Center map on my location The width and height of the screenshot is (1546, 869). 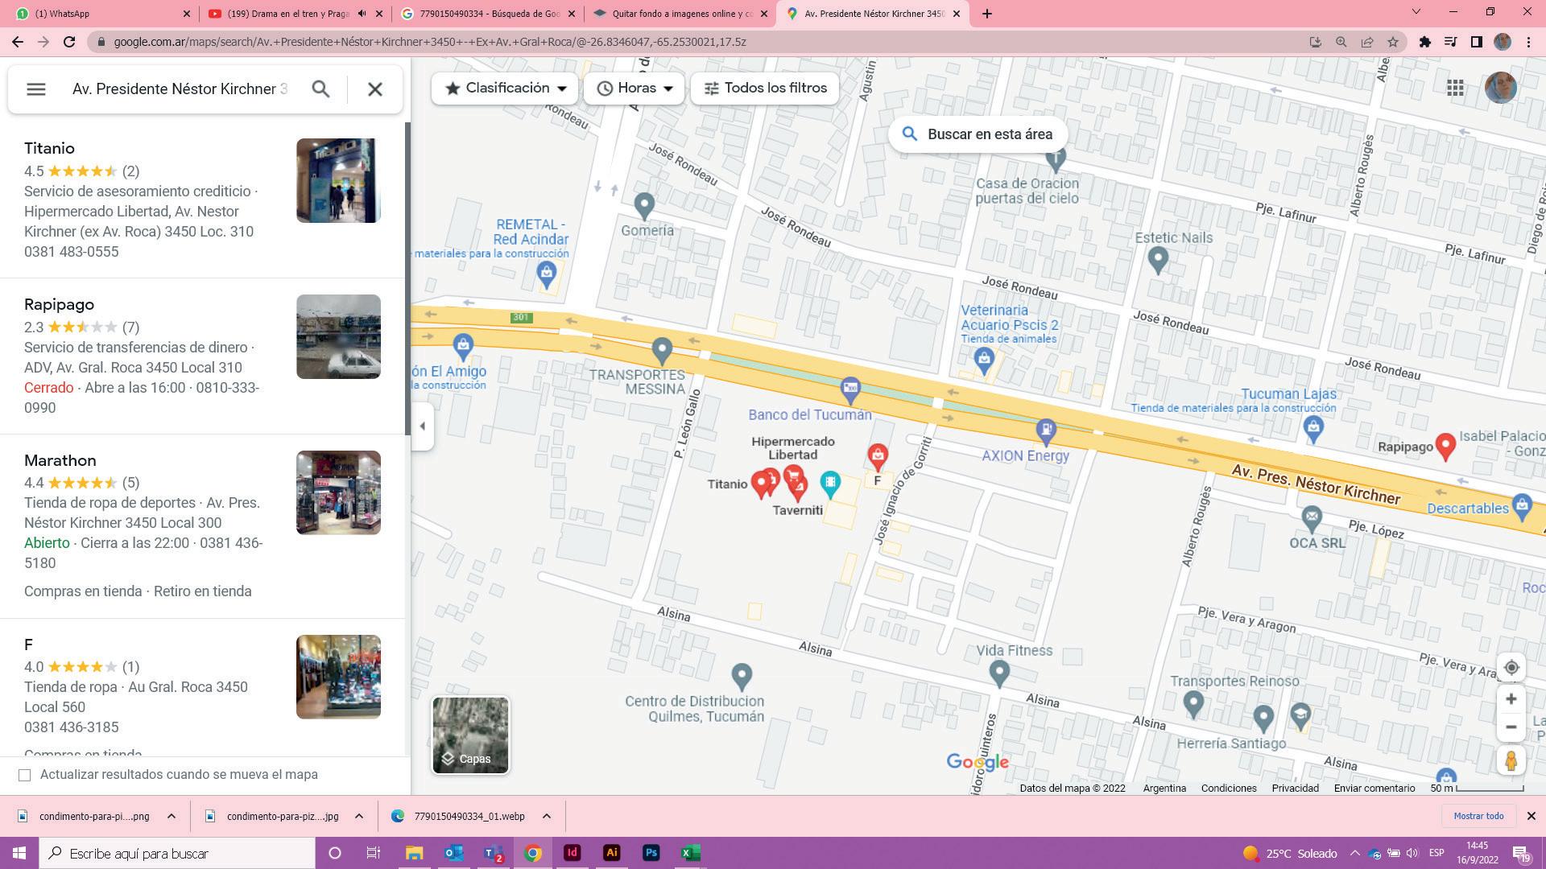click(x=1511, y=667)
